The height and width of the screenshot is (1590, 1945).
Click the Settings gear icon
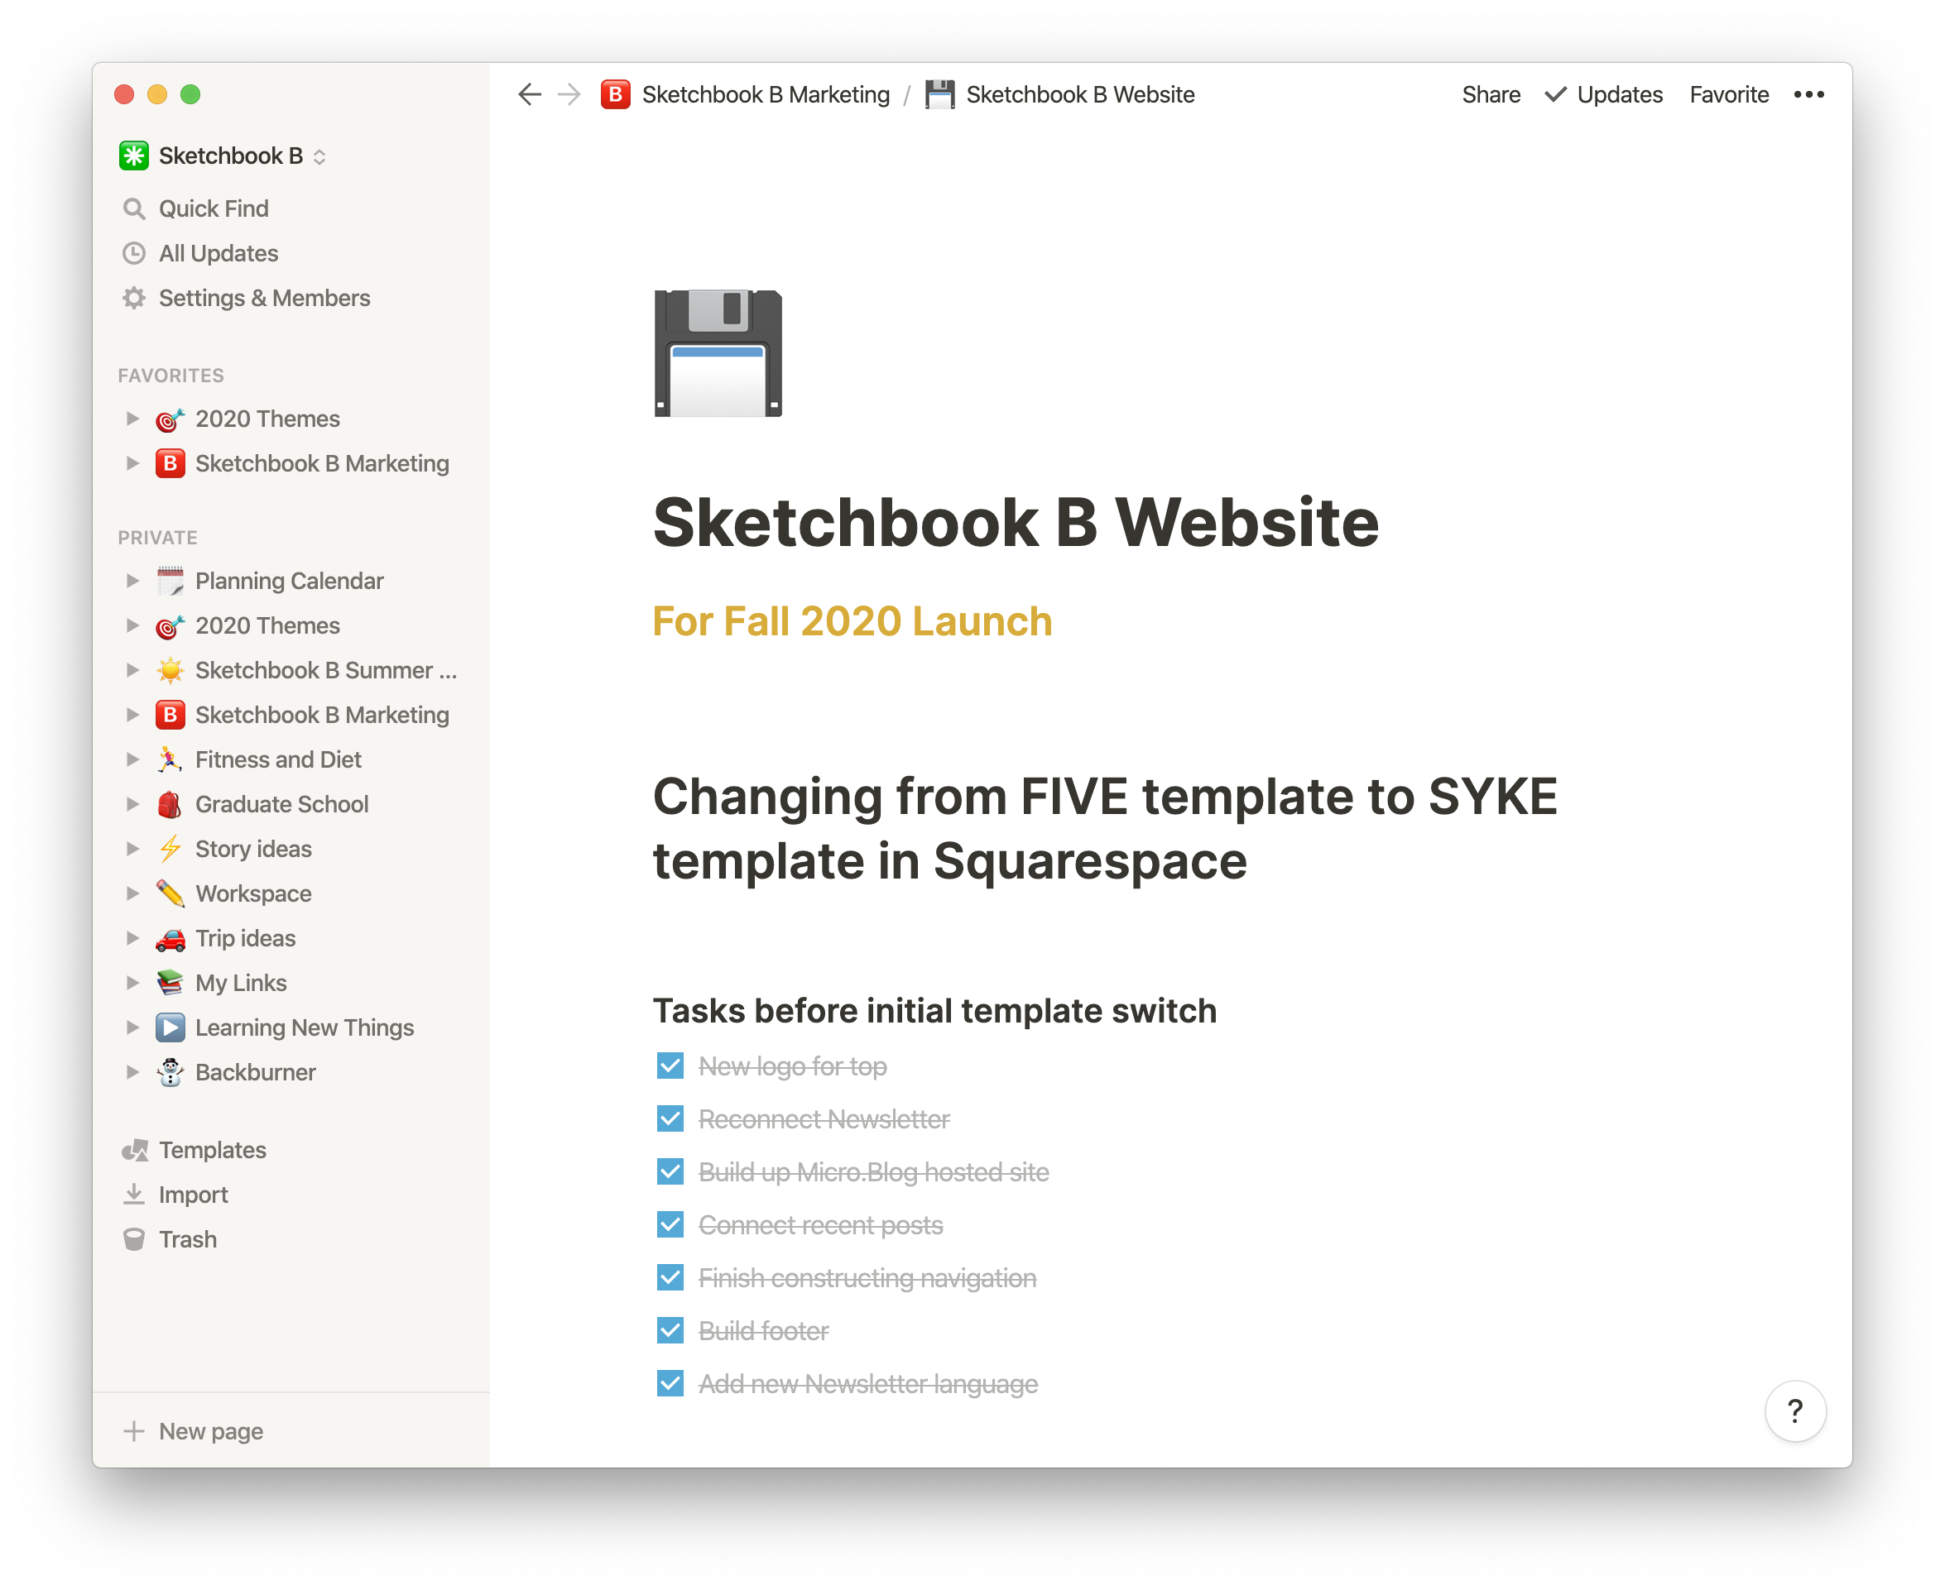pos(134,299)
